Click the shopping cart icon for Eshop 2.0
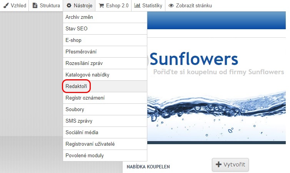The height and width of the screenshot is (173, 290). pos(101,5)
